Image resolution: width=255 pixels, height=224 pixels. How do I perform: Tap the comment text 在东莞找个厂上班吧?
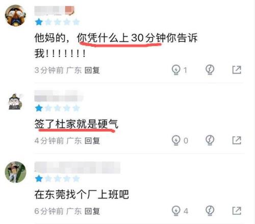[82, 194]
